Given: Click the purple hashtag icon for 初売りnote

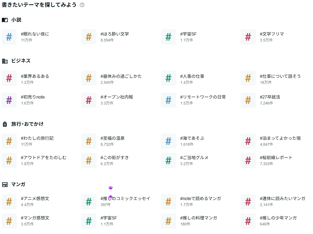Looking at the screenshot, I should (x=9, y=100).
